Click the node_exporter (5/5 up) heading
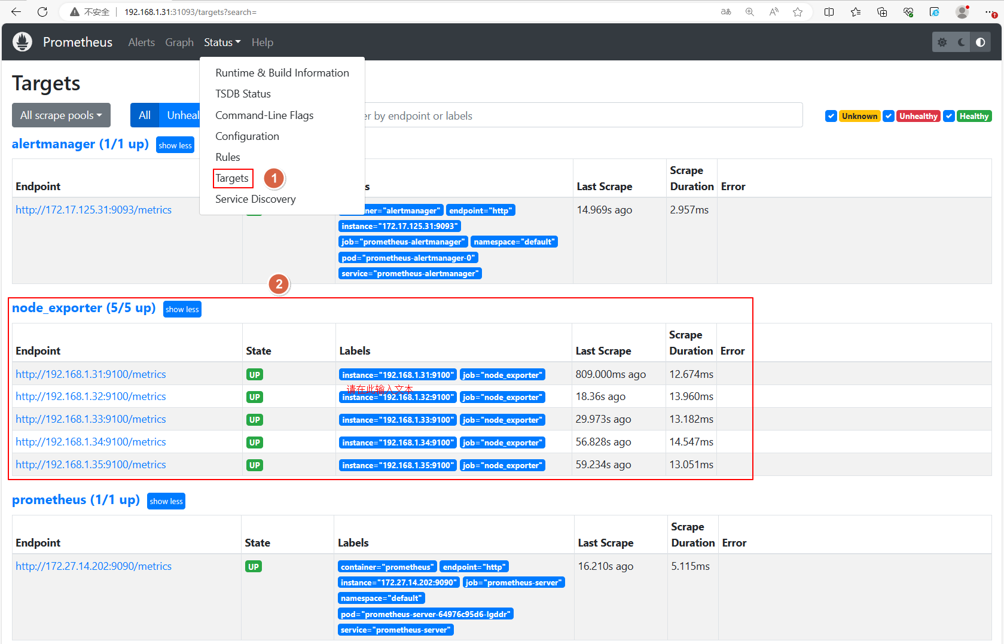The width and height of the screenshot is (1004, 644). point(84,308)
